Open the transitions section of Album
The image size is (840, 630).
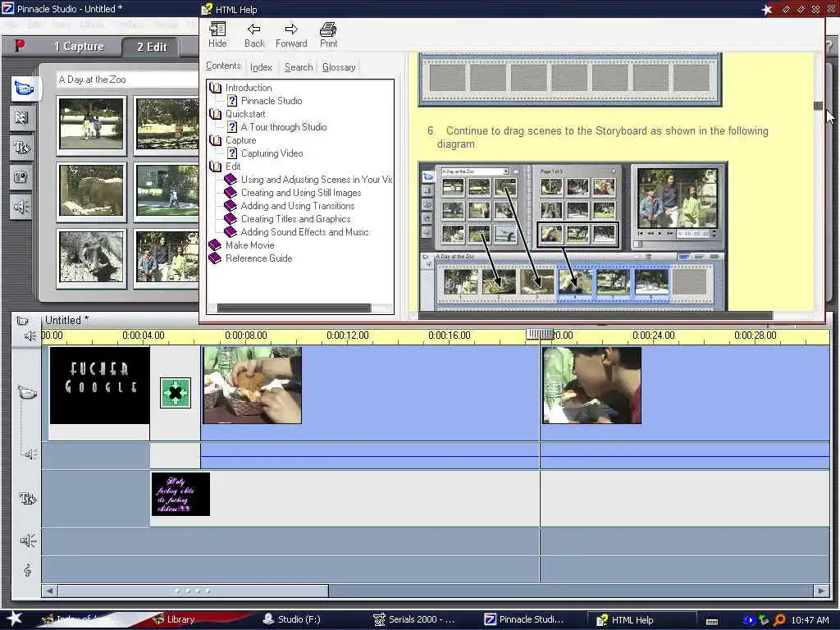pos(22,118)
